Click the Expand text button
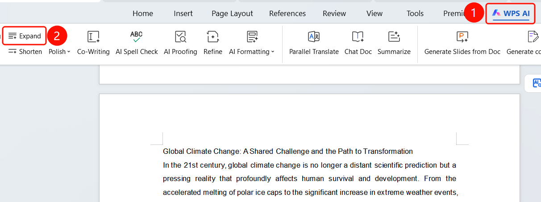 pyautogui.click(x=25, y=36)
